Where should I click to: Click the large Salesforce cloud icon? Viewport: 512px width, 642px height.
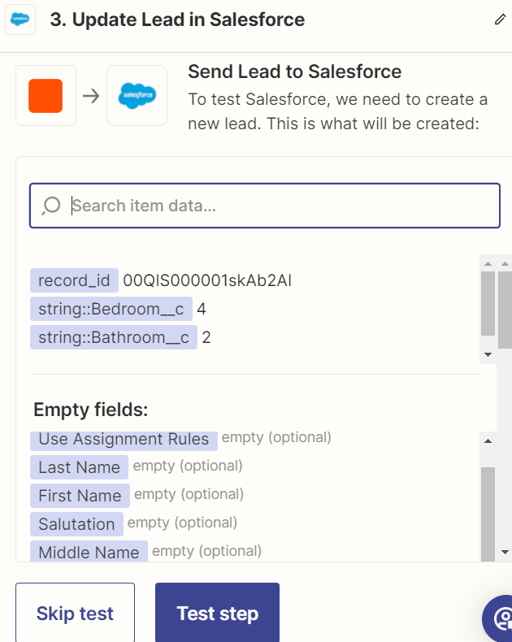(x=137, y=95)
